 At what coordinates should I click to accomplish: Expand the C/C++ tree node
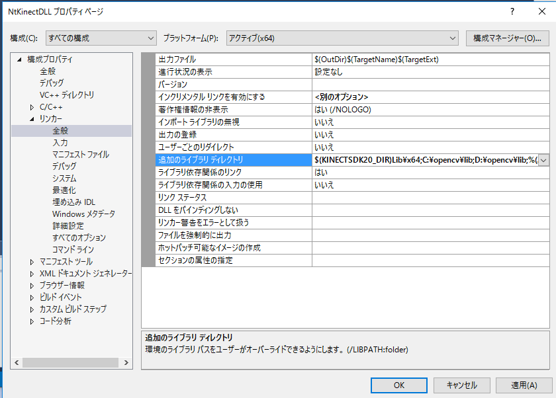32,107
